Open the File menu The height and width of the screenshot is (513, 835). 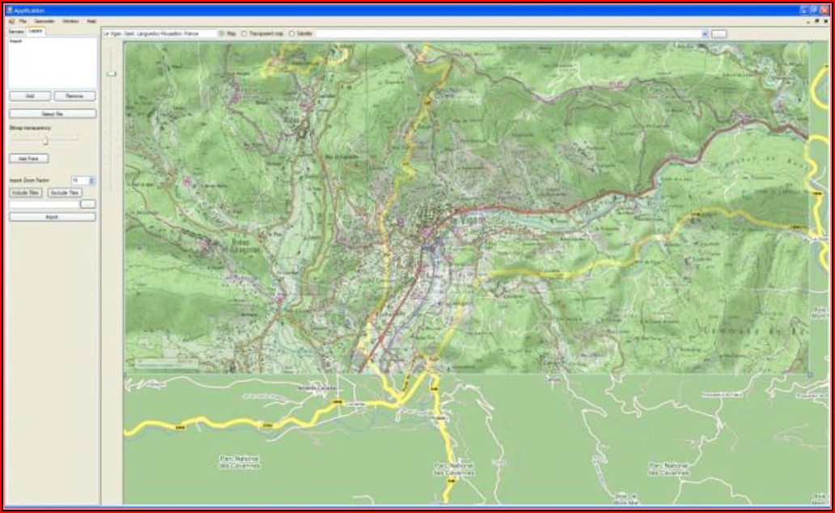(23, 21)
